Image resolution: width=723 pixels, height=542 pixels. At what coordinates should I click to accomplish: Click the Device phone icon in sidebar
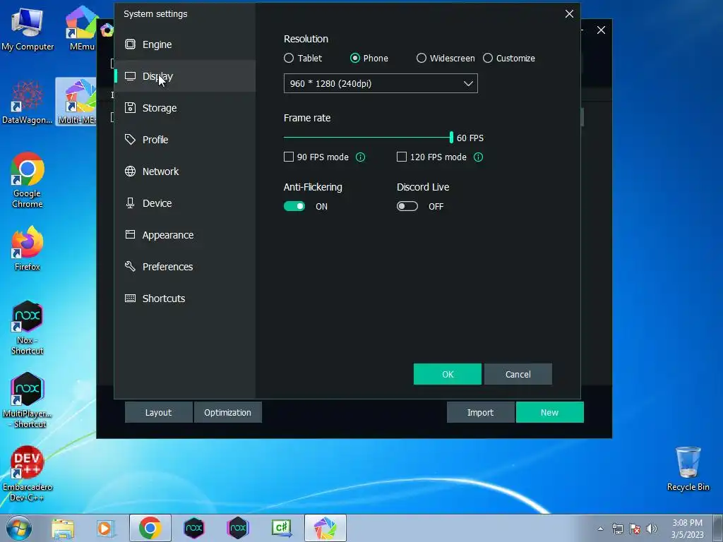tap(131, 203)
